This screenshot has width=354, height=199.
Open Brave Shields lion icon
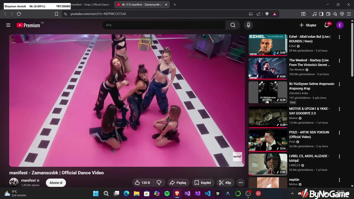point(267,14)
